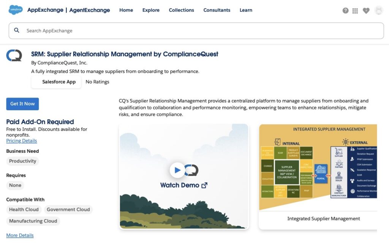Open the Consultants menu item
The width and height of the screenshot is (389, 245).
tap(217, 10)
